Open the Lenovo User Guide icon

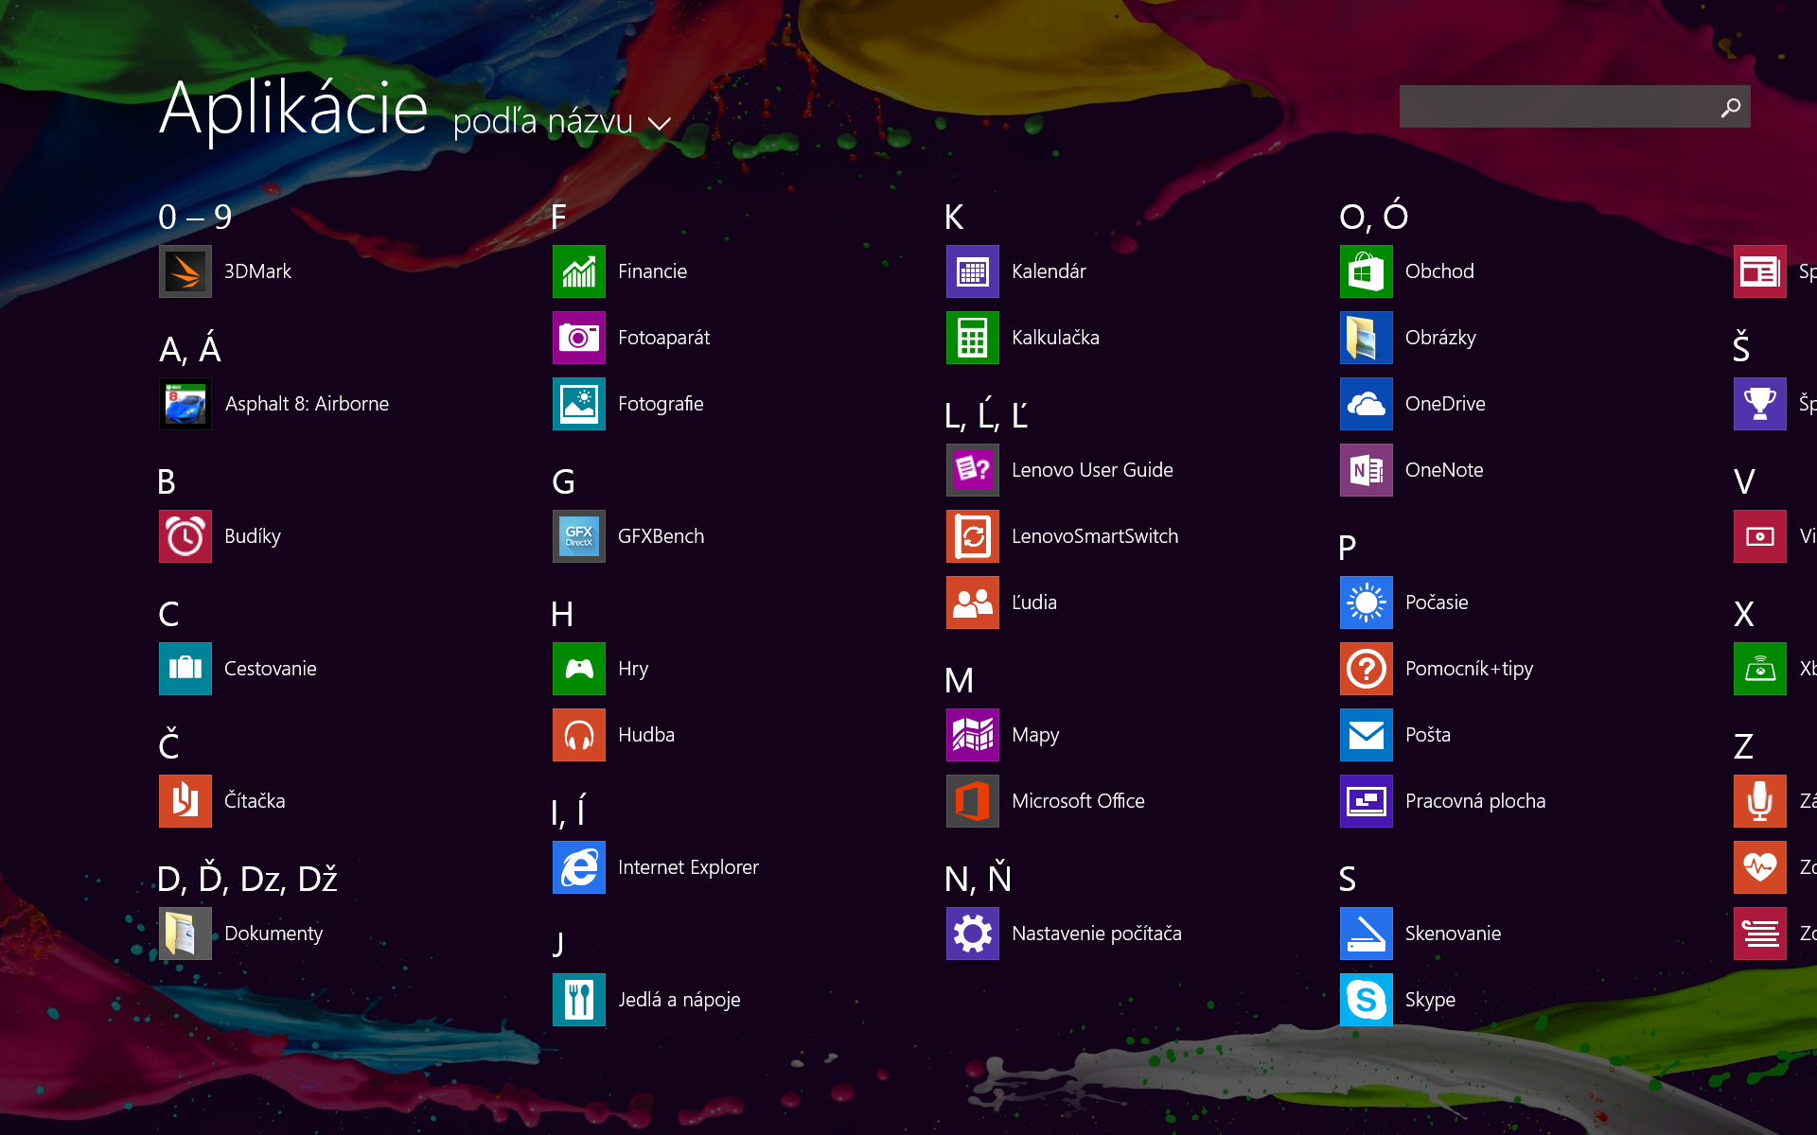click(x=973, y=470)
